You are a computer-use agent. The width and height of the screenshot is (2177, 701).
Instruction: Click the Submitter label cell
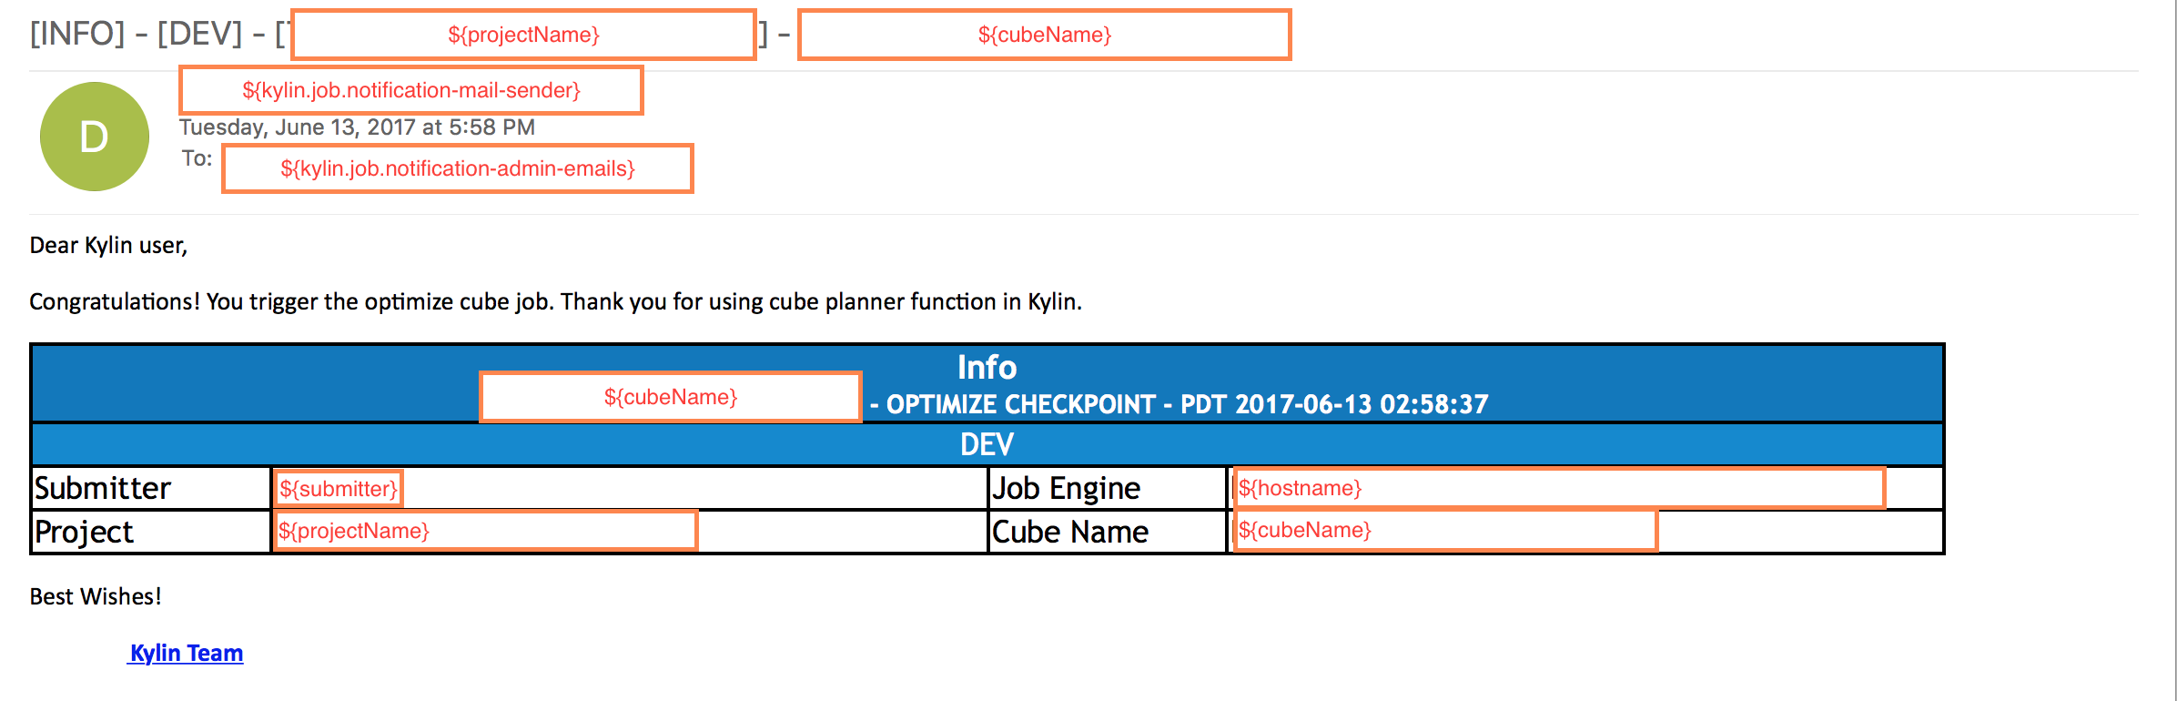tap(103, 488)
